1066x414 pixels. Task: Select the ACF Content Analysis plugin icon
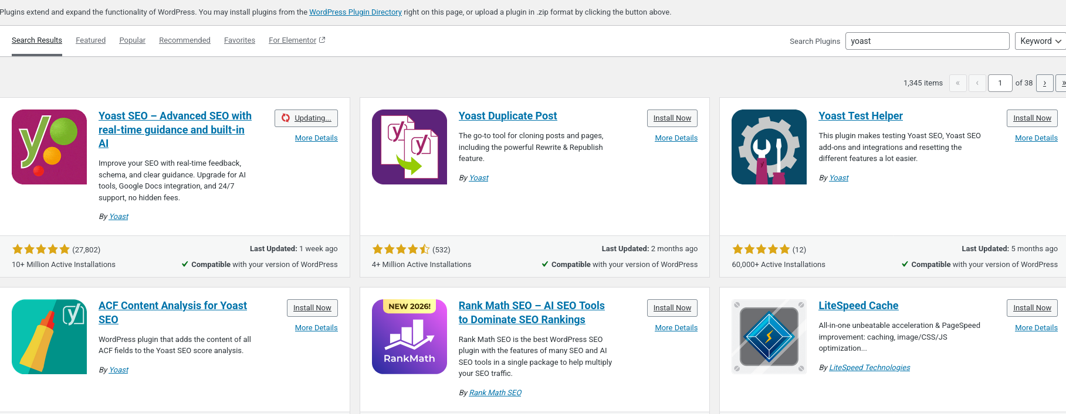(x=49, y=337)
